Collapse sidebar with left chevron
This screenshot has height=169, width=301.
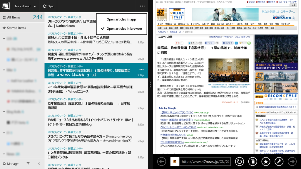(x=39, y=164)
